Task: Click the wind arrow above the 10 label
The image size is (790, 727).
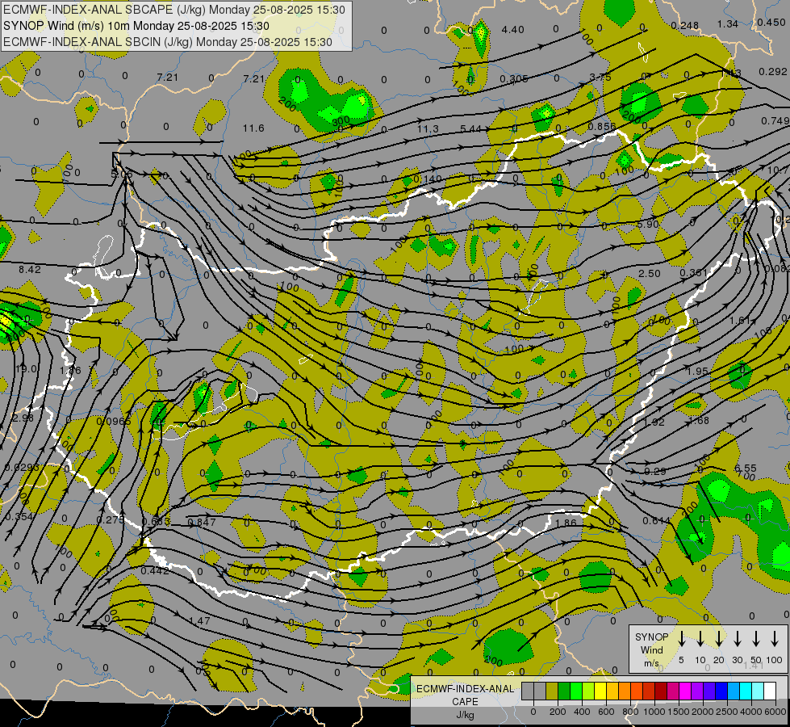Action: 700,639
